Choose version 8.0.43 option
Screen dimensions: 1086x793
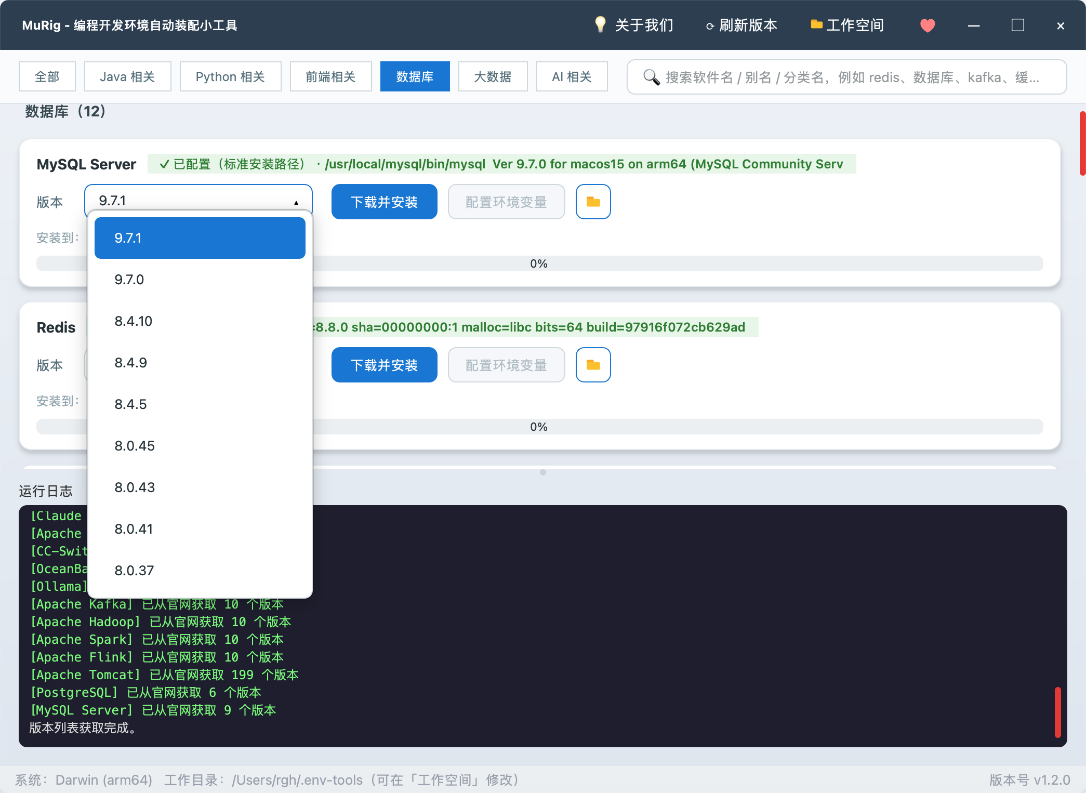(200, 487)
